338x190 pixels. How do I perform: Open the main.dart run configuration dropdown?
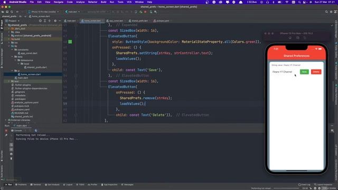[x=73, y=12]
